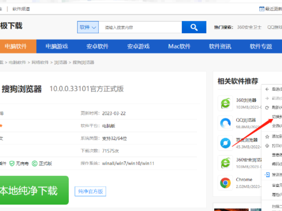Click the 相关软件推荐 heading

(238, 81)
